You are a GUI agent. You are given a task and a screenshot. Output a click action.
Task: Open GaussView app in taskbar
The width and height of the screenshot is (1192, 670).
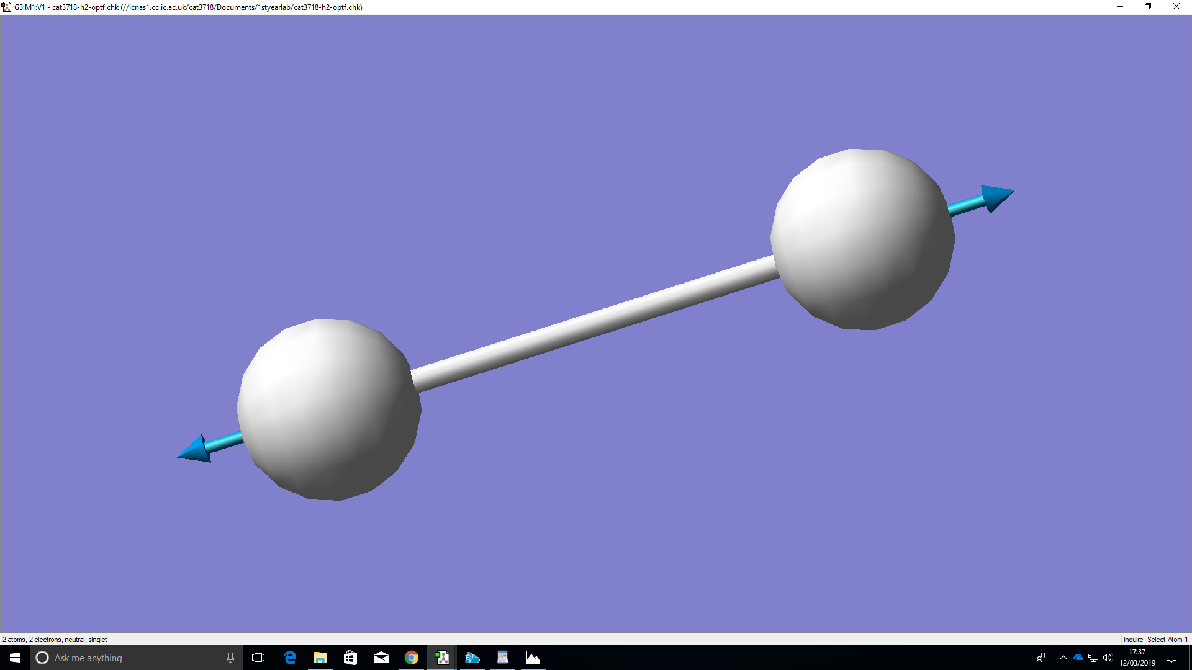[442, 658]
